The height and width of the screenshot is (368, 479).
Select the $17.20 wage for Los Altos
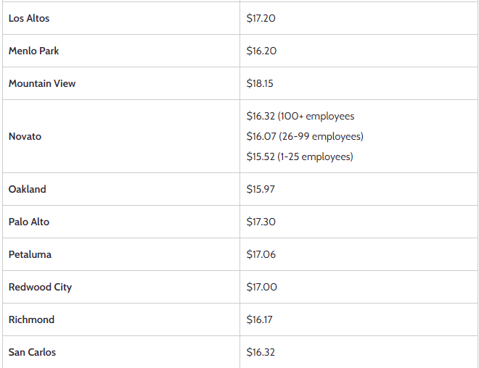click(261, 18)
